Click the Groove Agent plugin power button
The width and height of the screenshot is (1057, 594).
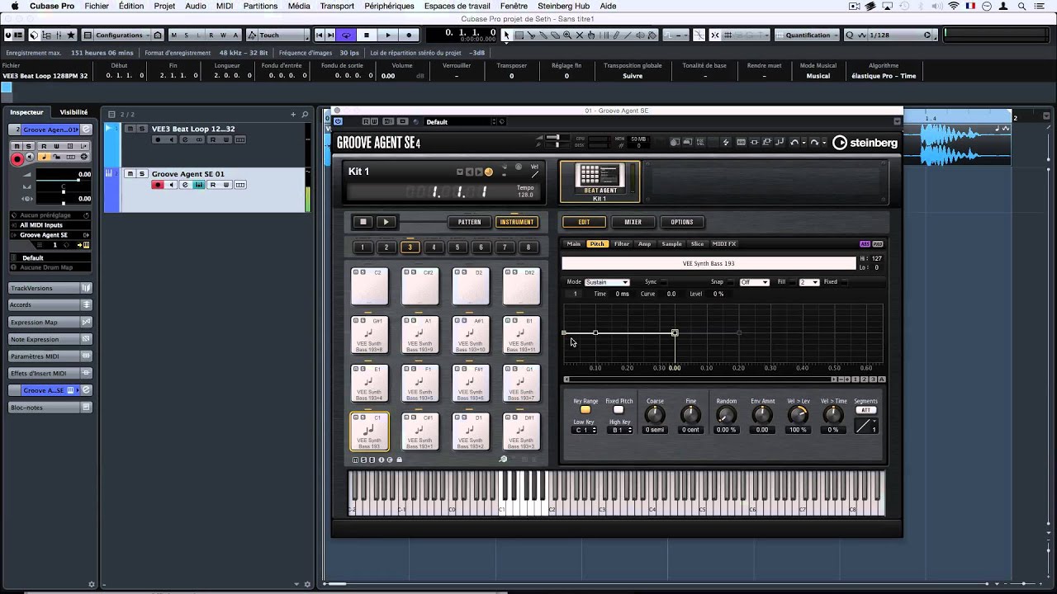click(338, 121)
